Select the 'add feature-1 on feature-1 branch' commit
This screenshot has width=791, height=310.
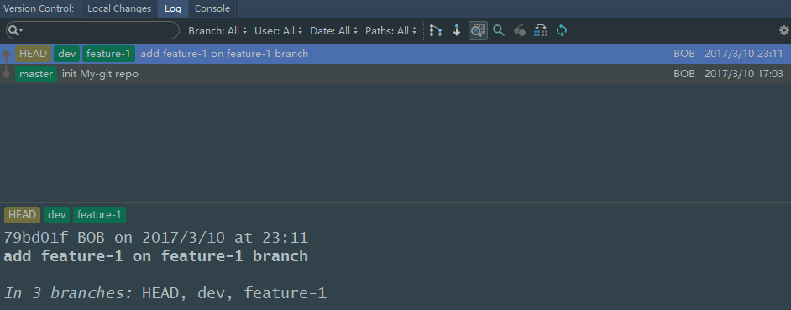(x=395, y=54)
